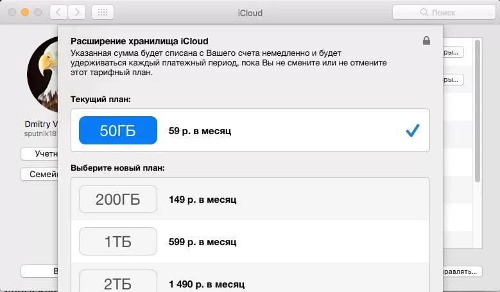
Task: Choose the 1ТБ storage plan
Action: pyautogui.click(x=118, y=241)
